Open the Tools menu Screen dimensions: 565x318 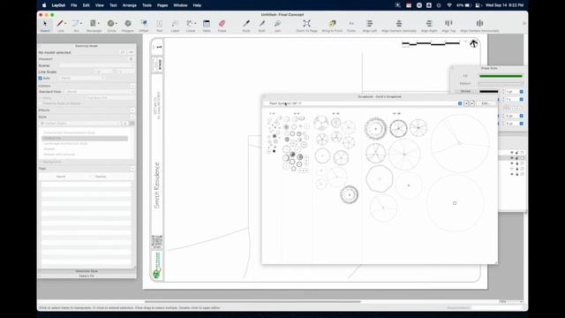(147, 5)
